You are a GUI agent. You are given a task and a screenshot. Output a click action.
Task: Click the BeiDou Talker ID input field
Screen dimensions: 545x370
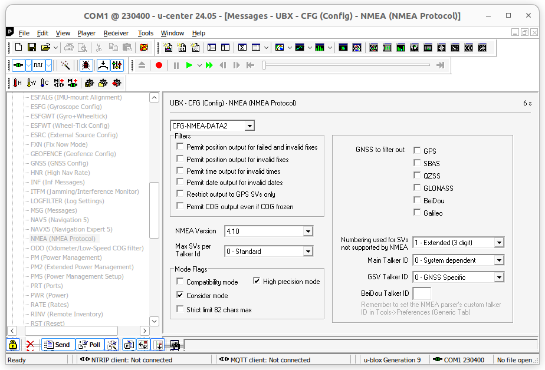(x=422, y=293)
